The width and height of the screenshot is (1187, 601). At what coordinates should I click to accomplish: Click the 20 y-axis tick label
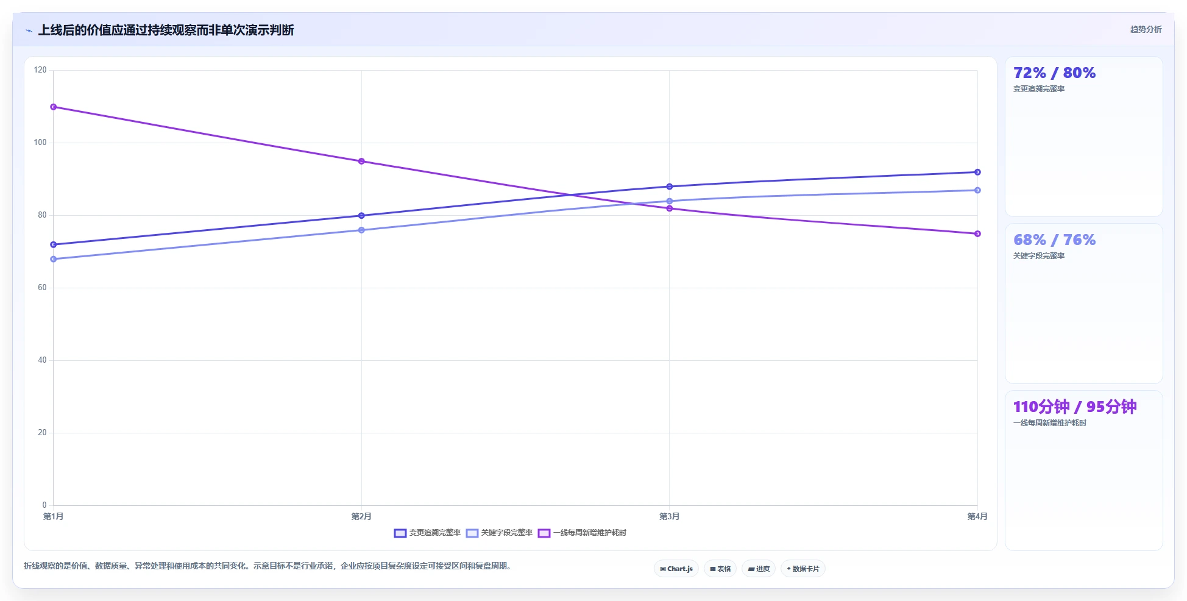(x=42, y=433)
